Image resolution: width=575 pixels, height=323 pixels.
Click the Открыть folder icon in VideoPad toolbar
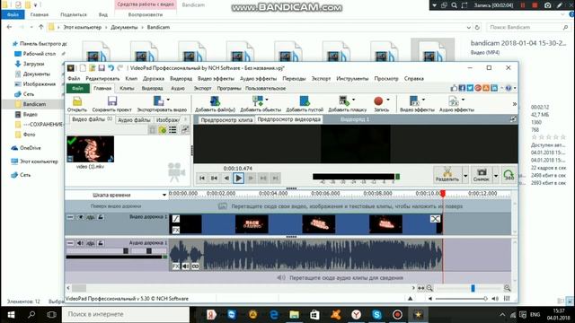click(x=77, y=101)
